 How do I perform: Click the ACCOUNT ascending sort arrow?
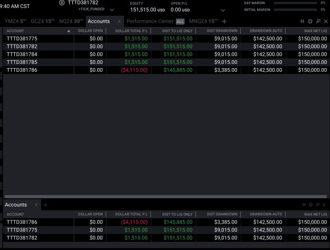[69, 31]
